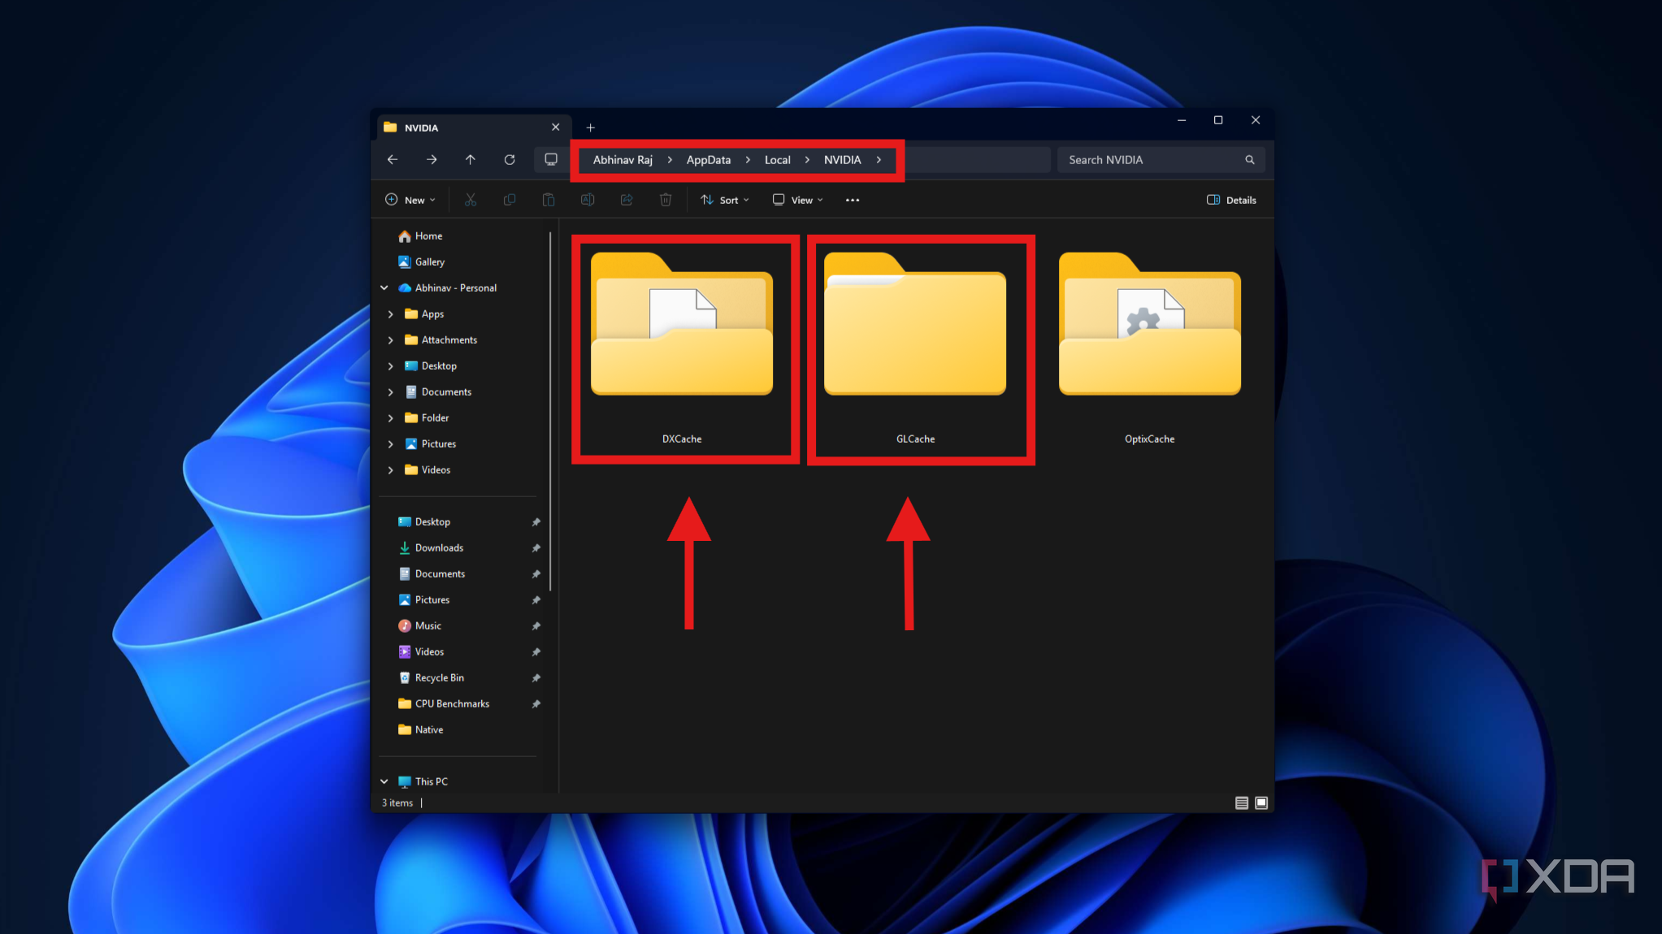Unpin Music using its pin icon
Image resolution: width=1662 pixels, height=934 pixels.
tap(536, 626)
